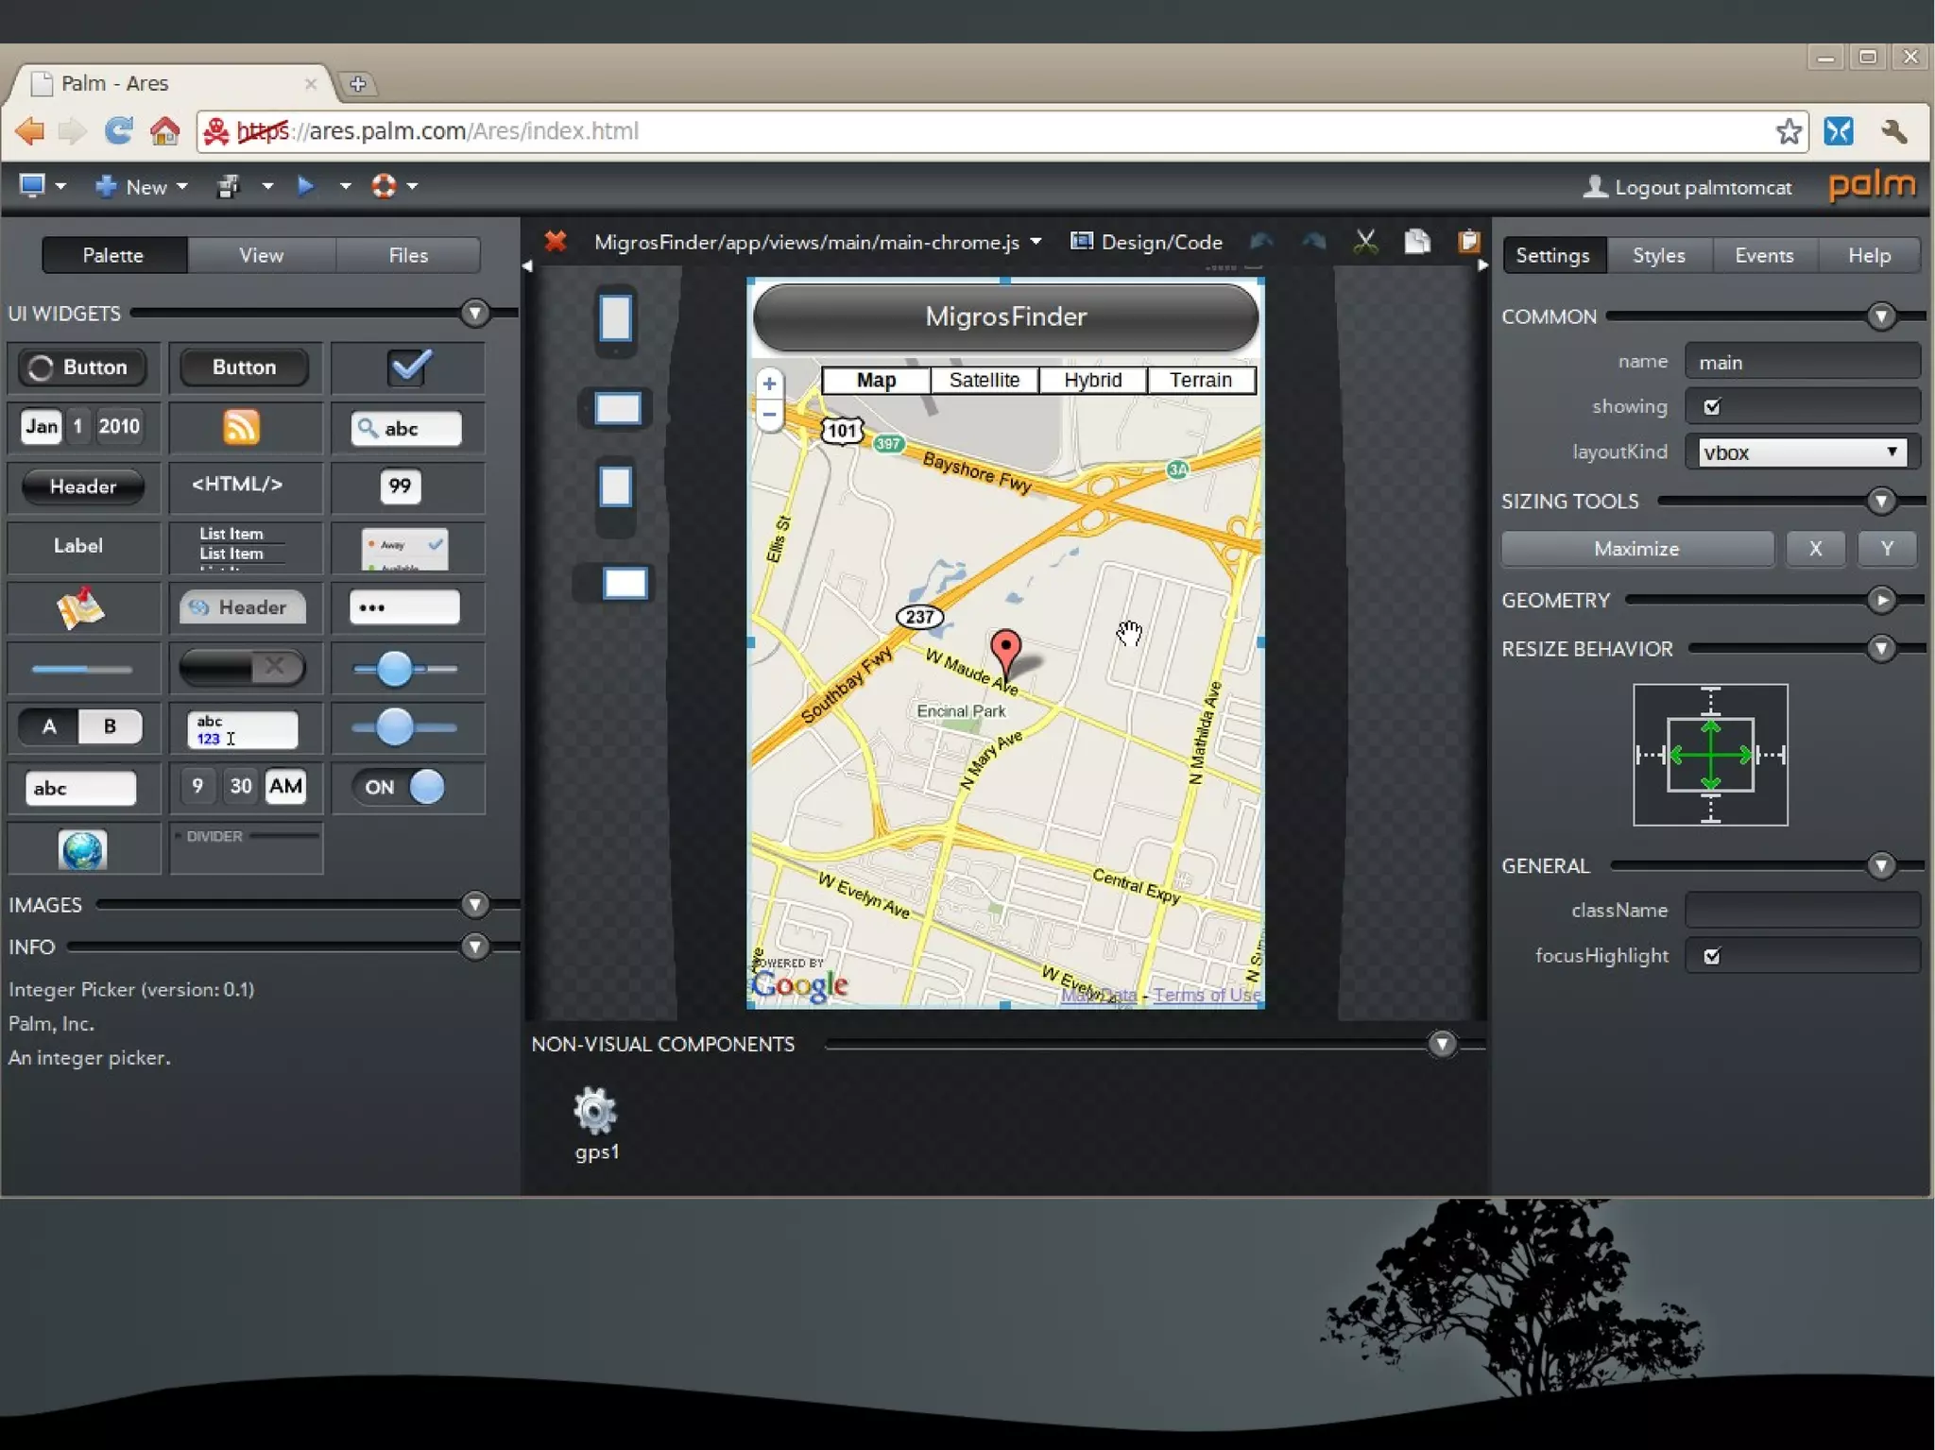Click the Satellite map type button
The width and height of the screenshot is (1935, 1450).
pos(984,380)
